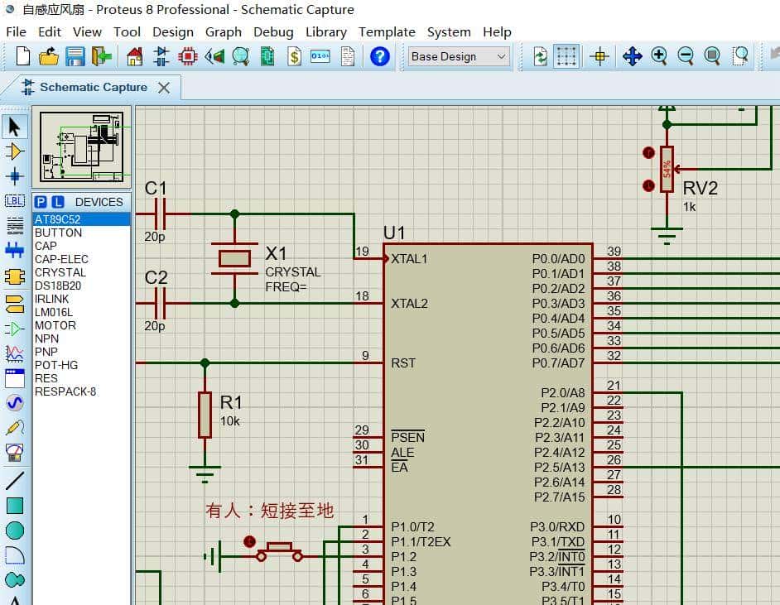Activate the Junction dot mode tool
The width and height of the screenshot is (780, 605).
[14, 176]
